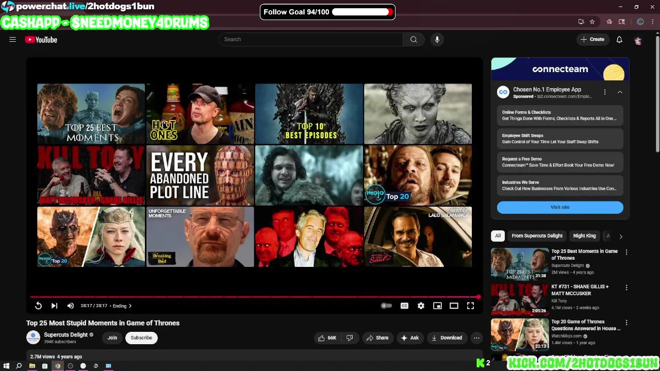This screenshot has width=660, height=371.
Task: Open Top 25 Best Moments sidebar thumbnail
Action: 520,264
